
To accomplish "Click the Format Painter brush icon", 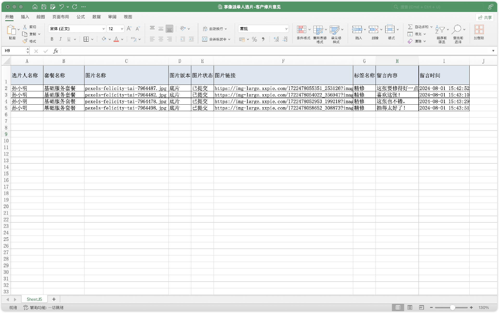I will tap(25, 41).
